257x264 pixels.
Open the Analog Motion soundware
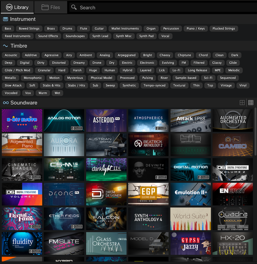64,120
